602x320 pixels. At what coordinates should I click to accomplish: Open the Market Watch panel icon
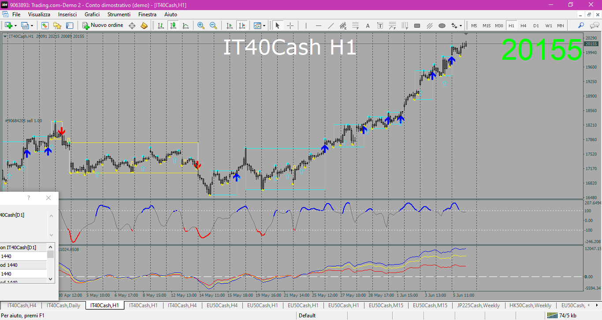point(45,25)
